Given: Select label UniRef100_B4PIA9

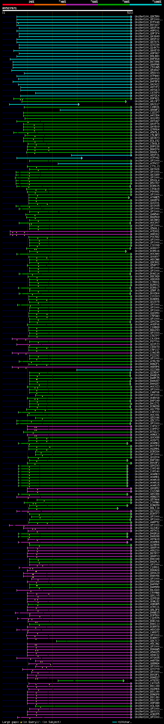Looking at the screenshot, I should [x=147, y=401].
